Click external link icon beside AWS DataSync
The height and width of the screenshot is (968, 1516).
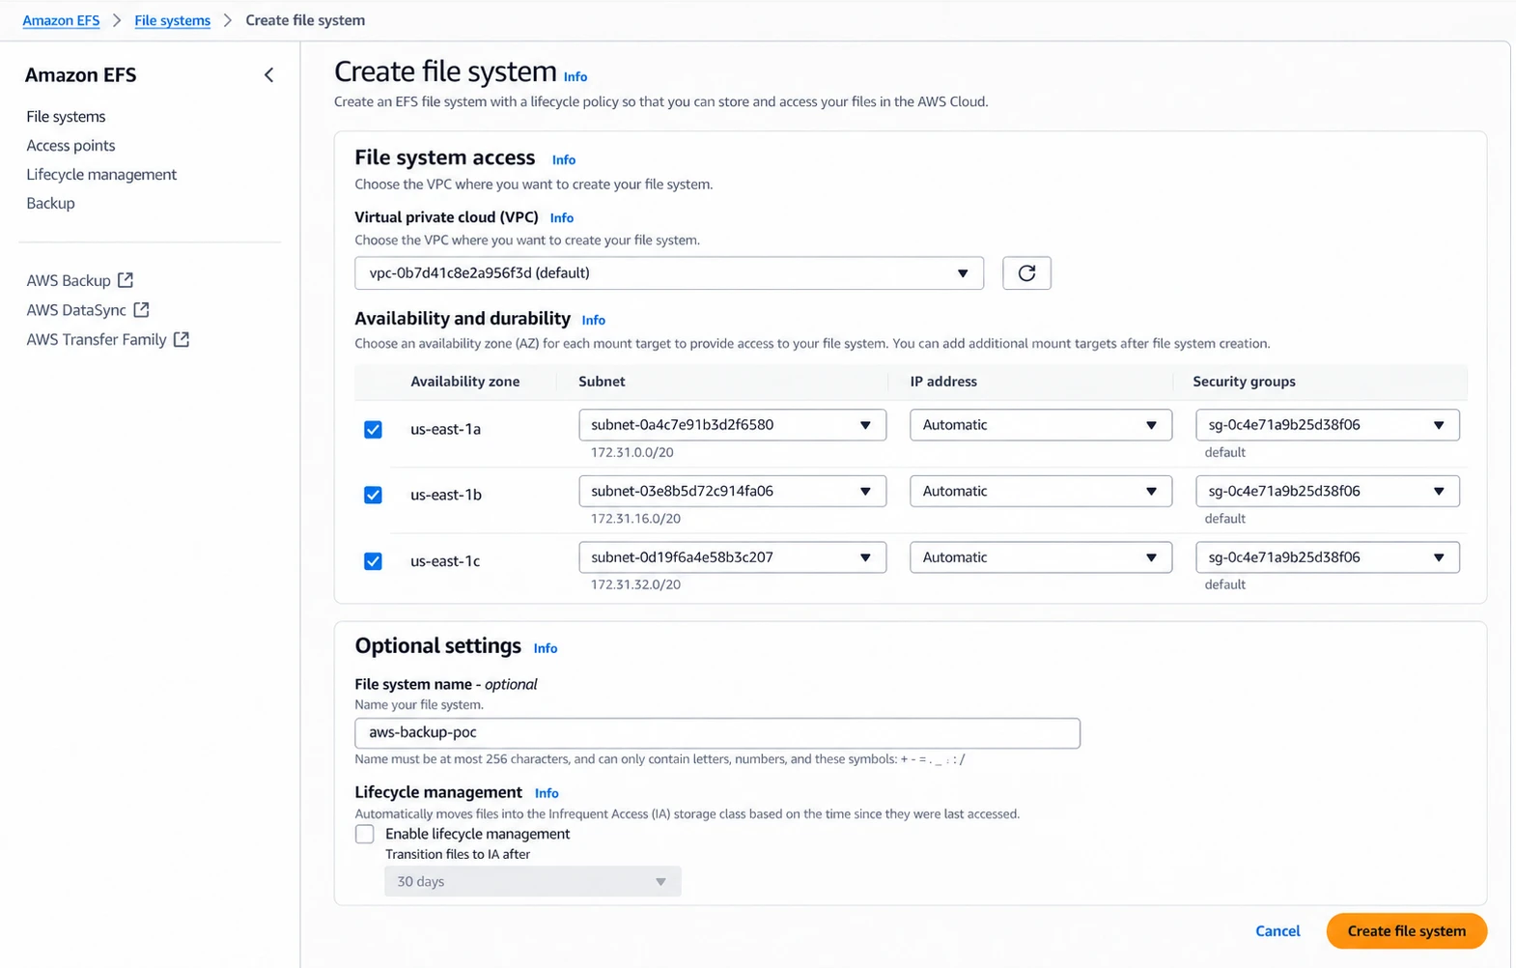tap(141, 310)
